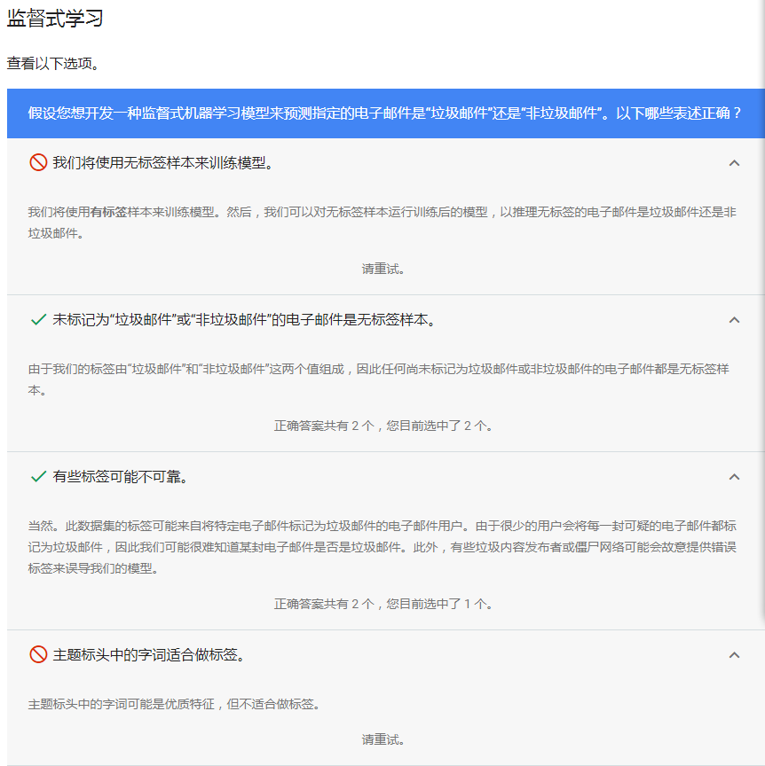Click the blue question header about 垃圾邮件 prediction
This screenshot has width=765, height=766.
(384, 113)
